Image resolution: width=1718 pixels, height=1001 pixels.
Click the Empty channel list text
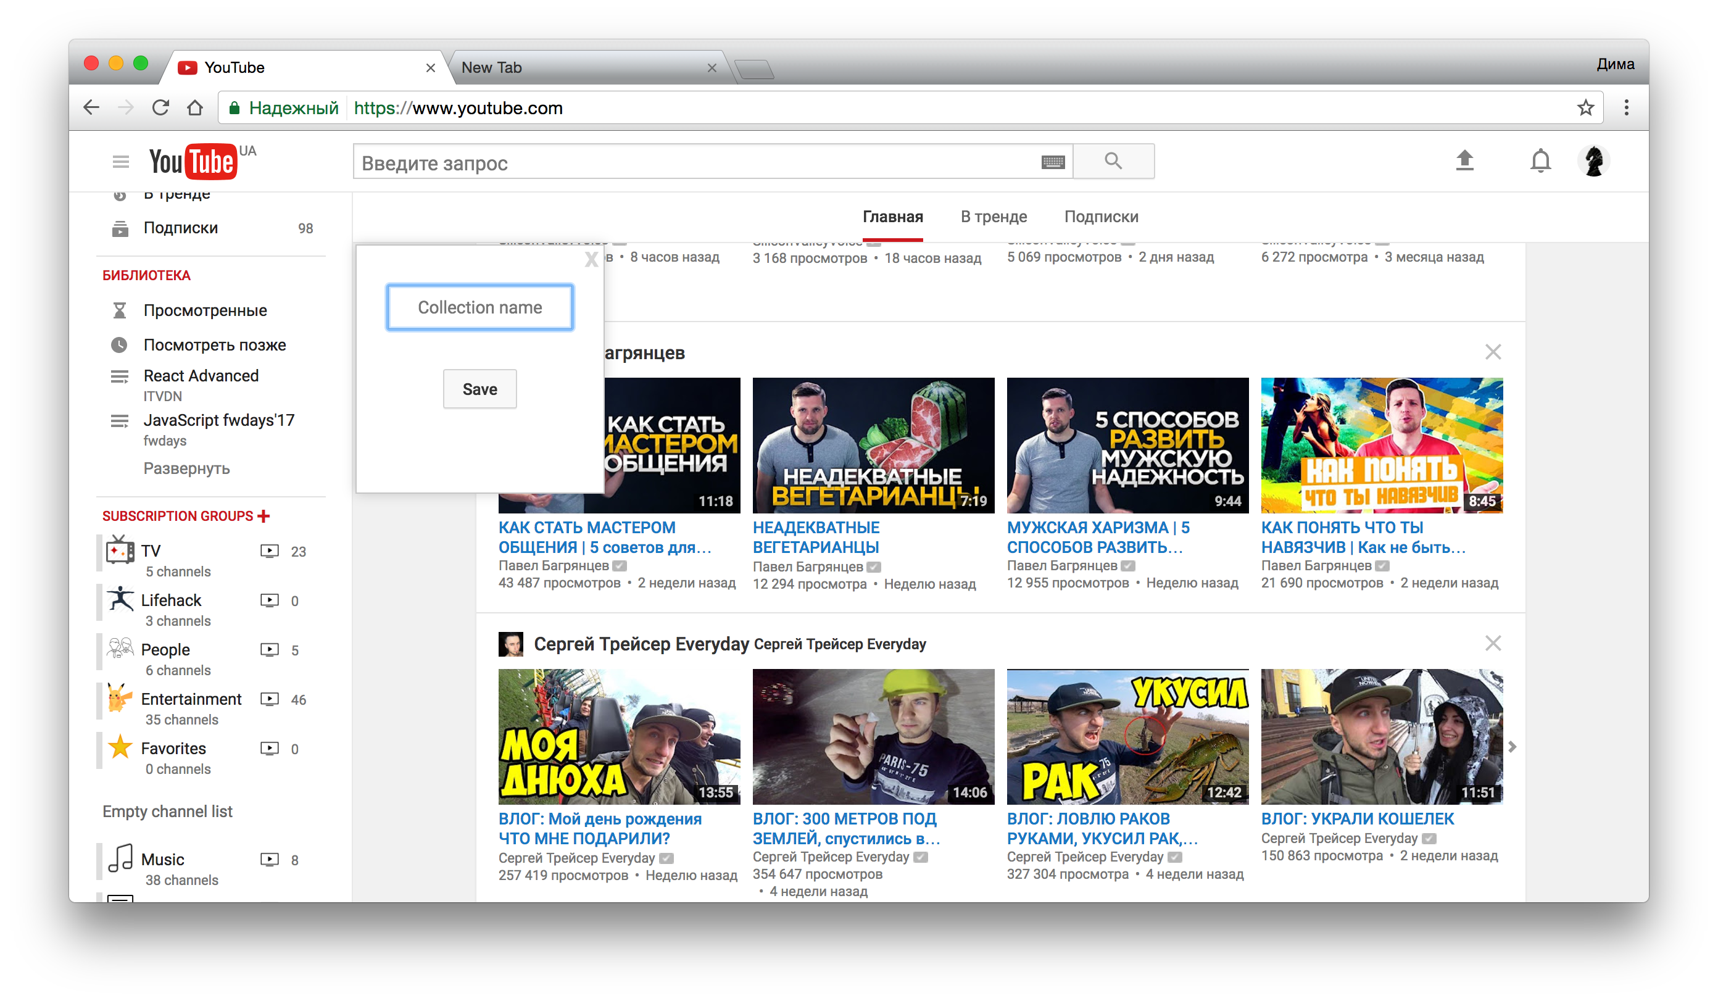coord(168,812)
